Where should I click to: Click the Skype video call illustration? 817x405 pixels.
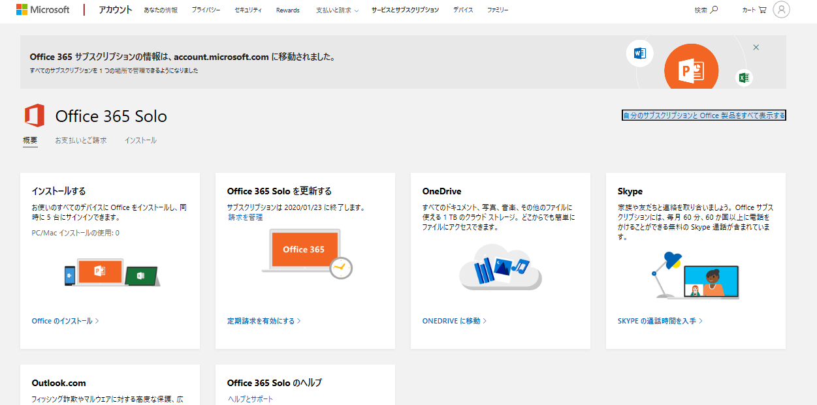click(696, 275)
